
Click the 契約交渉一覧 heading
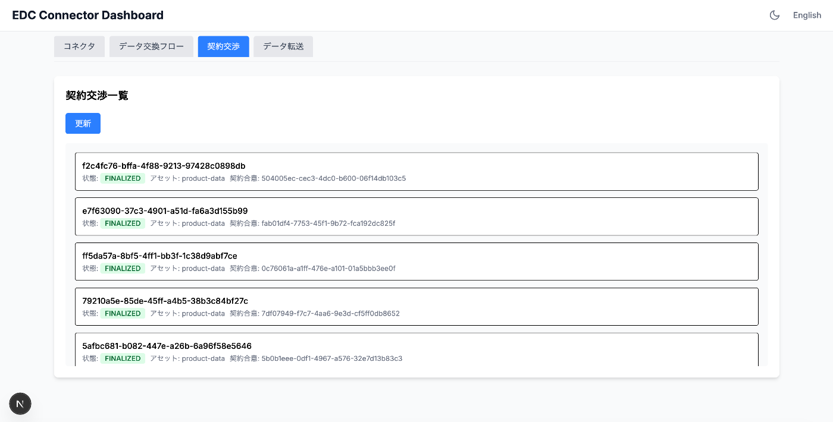click(x=97, y=96)
